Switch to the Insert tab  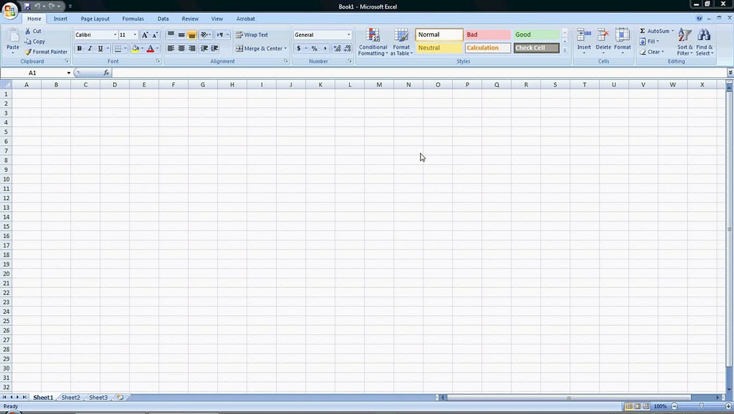click(x=60, y=18)
